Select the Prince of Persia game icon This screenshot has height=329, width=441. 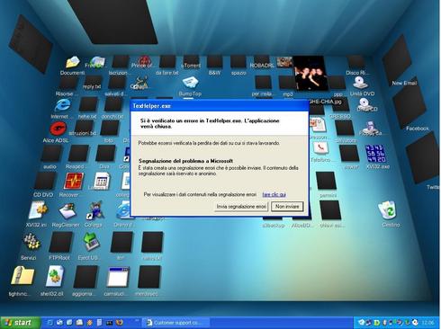pyautogui.click(x=144, y=62)
